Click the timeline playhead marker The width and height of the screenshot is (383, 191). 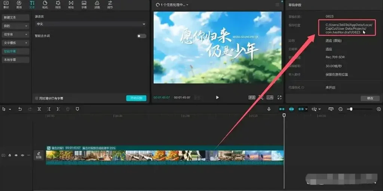(284, 115)
